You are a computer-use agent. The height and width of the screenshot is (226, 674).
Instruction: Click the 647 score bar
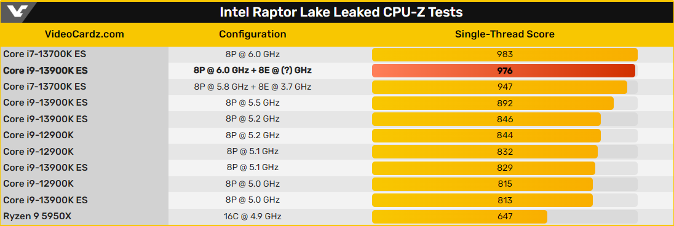click(459, 217)
